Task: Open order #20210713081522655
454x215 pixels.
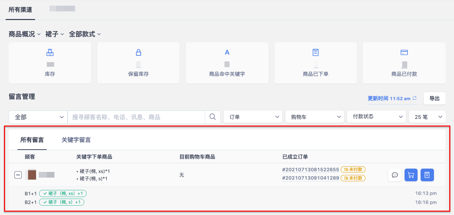Action: (311, 169)
